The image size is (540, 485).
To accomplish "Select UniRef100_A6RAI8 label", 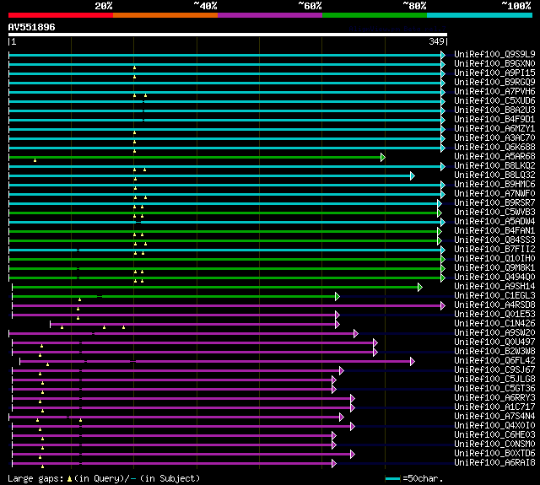I will 494,463.
